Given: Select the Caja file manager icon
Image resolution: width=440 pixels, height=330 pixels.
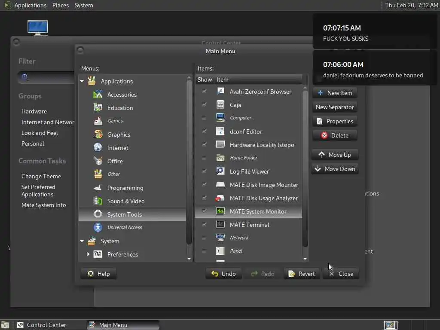Looking at the screenshot, I should (x=220, y=105).
